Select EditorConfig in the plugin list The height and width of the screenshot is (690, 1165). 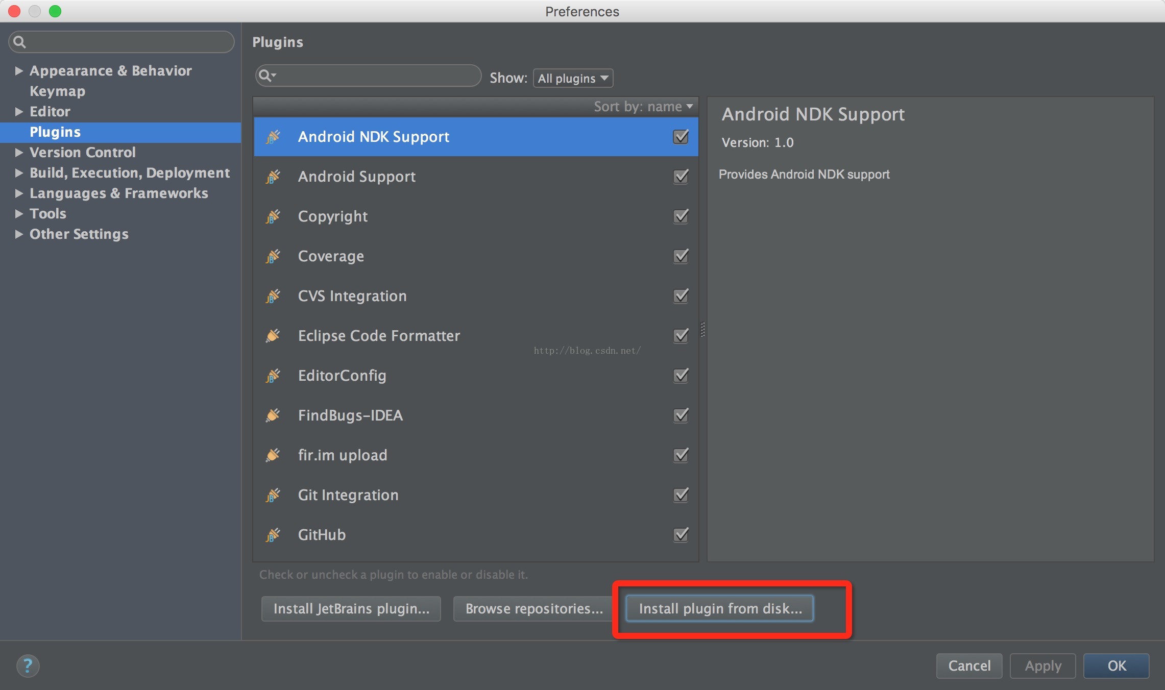342,376
